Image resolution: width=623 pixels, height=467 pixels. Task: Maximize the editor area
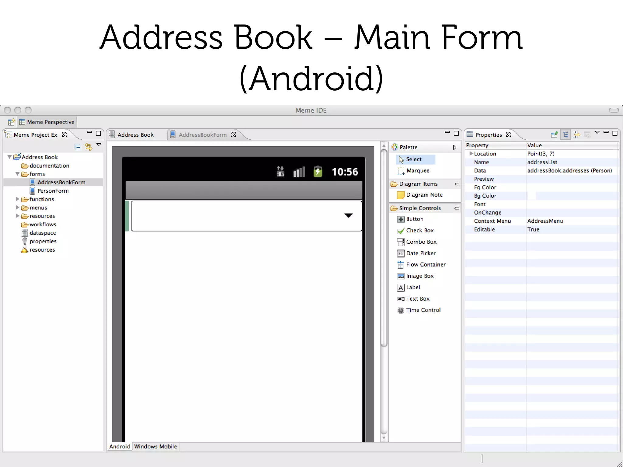point(456,134)
